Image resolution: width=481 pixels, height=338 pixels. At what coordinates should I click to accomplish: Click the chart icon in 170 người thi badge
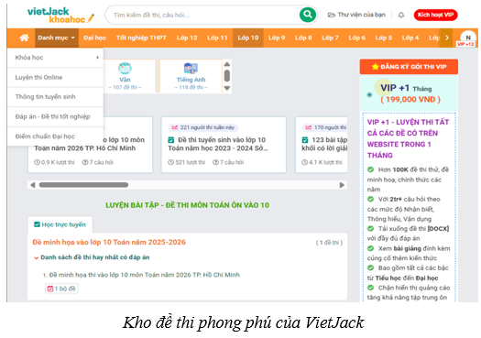click(x=309, y=127)
